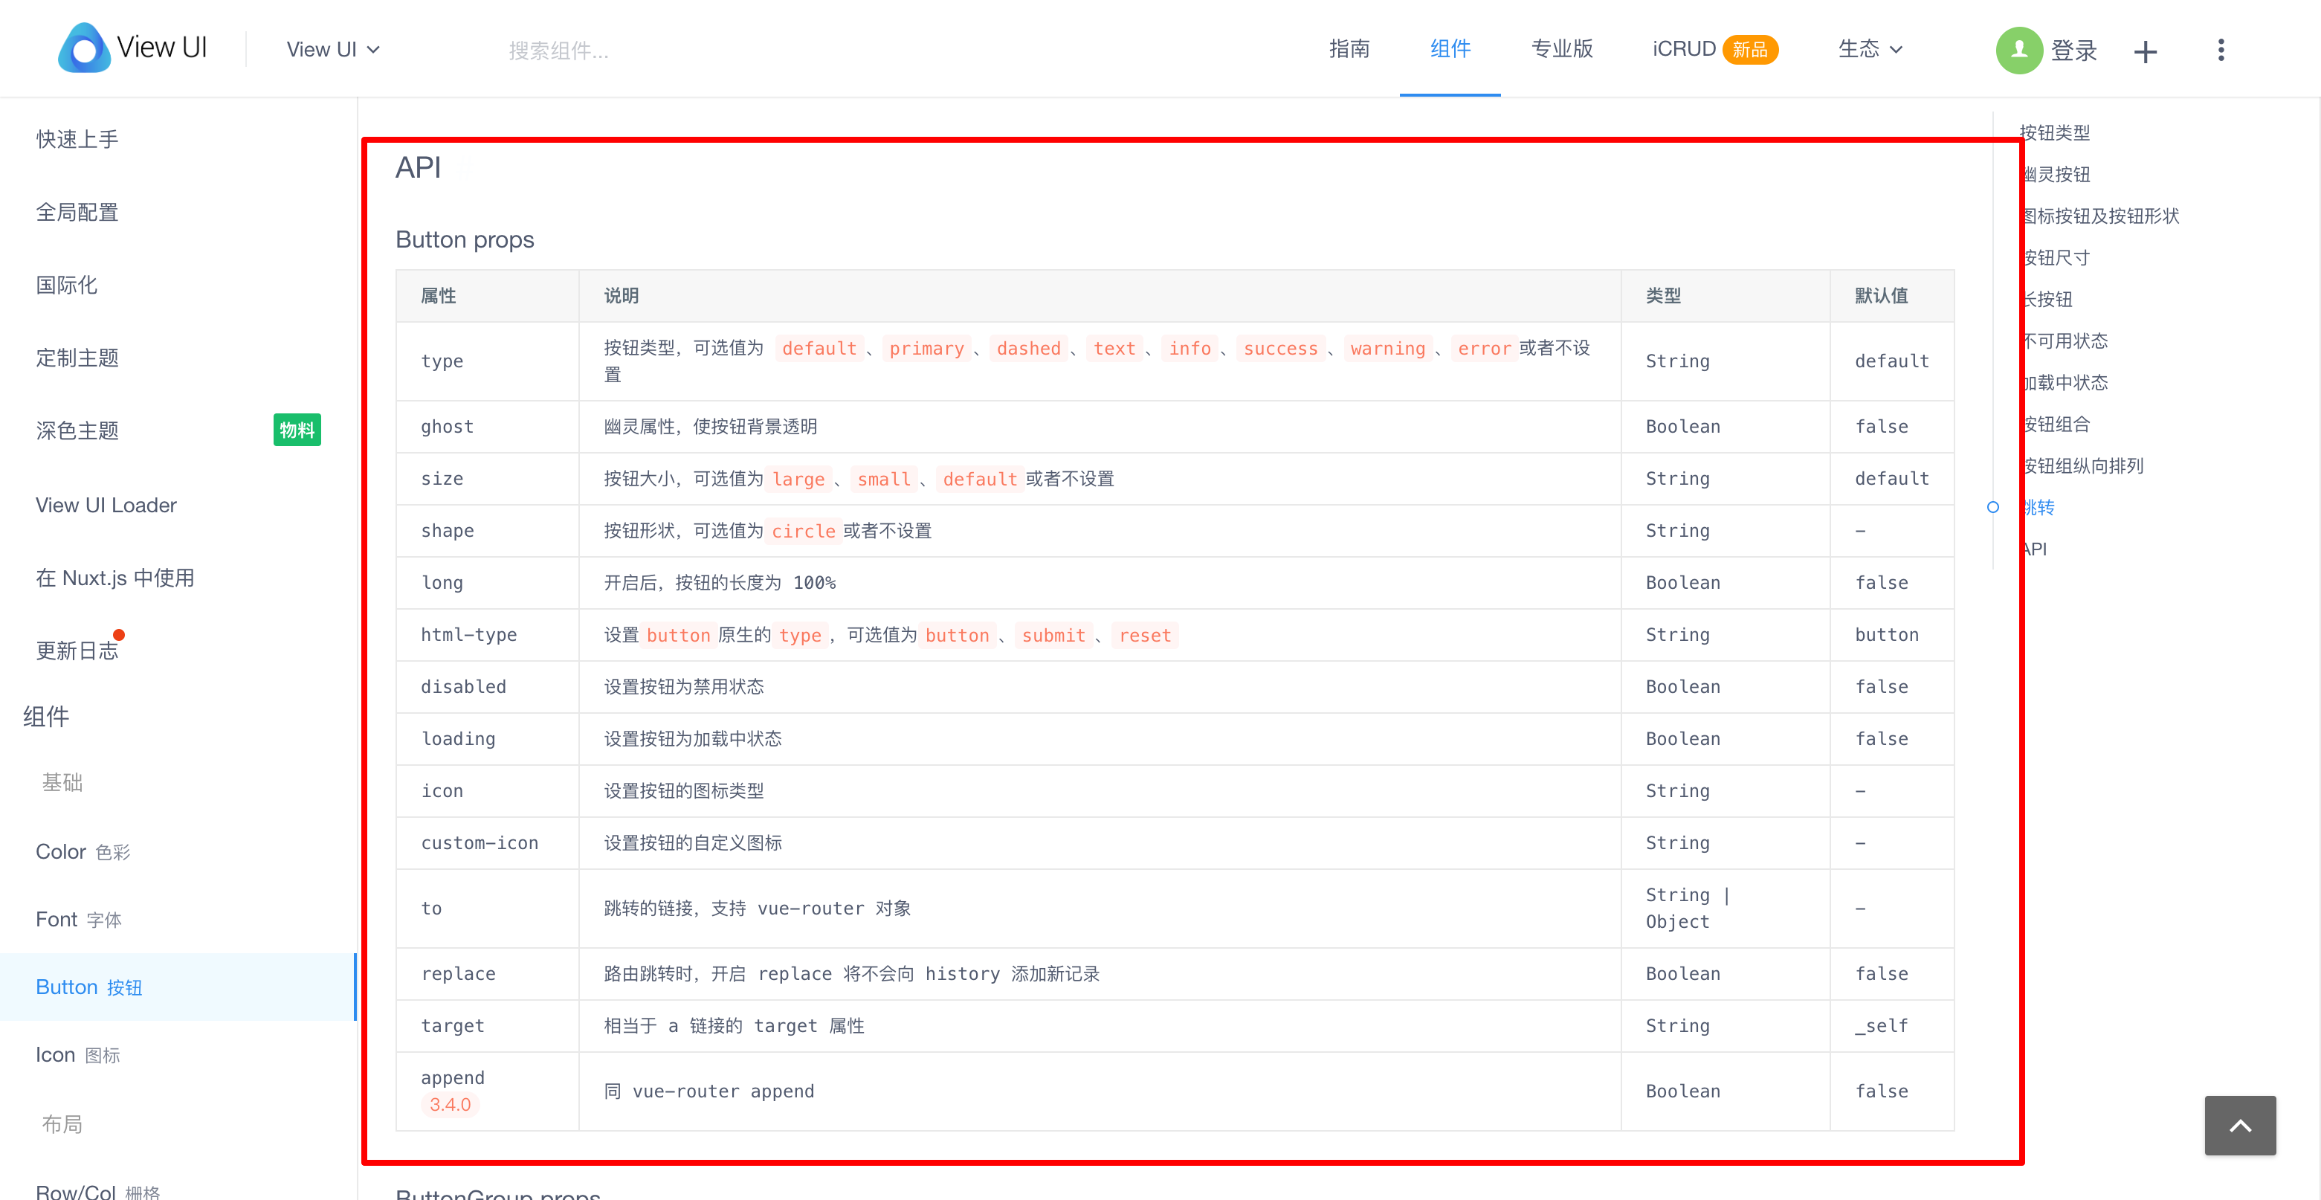Click the 新品 badge on iCRUD

pos(1751,50)
